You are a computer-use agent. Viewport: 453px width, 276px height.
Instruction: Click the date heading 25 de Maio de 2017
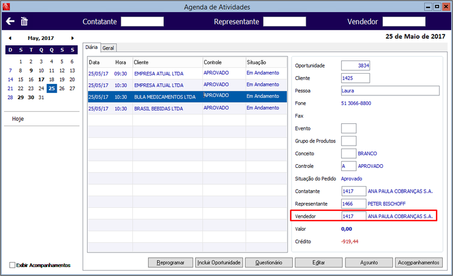point(415,36)
